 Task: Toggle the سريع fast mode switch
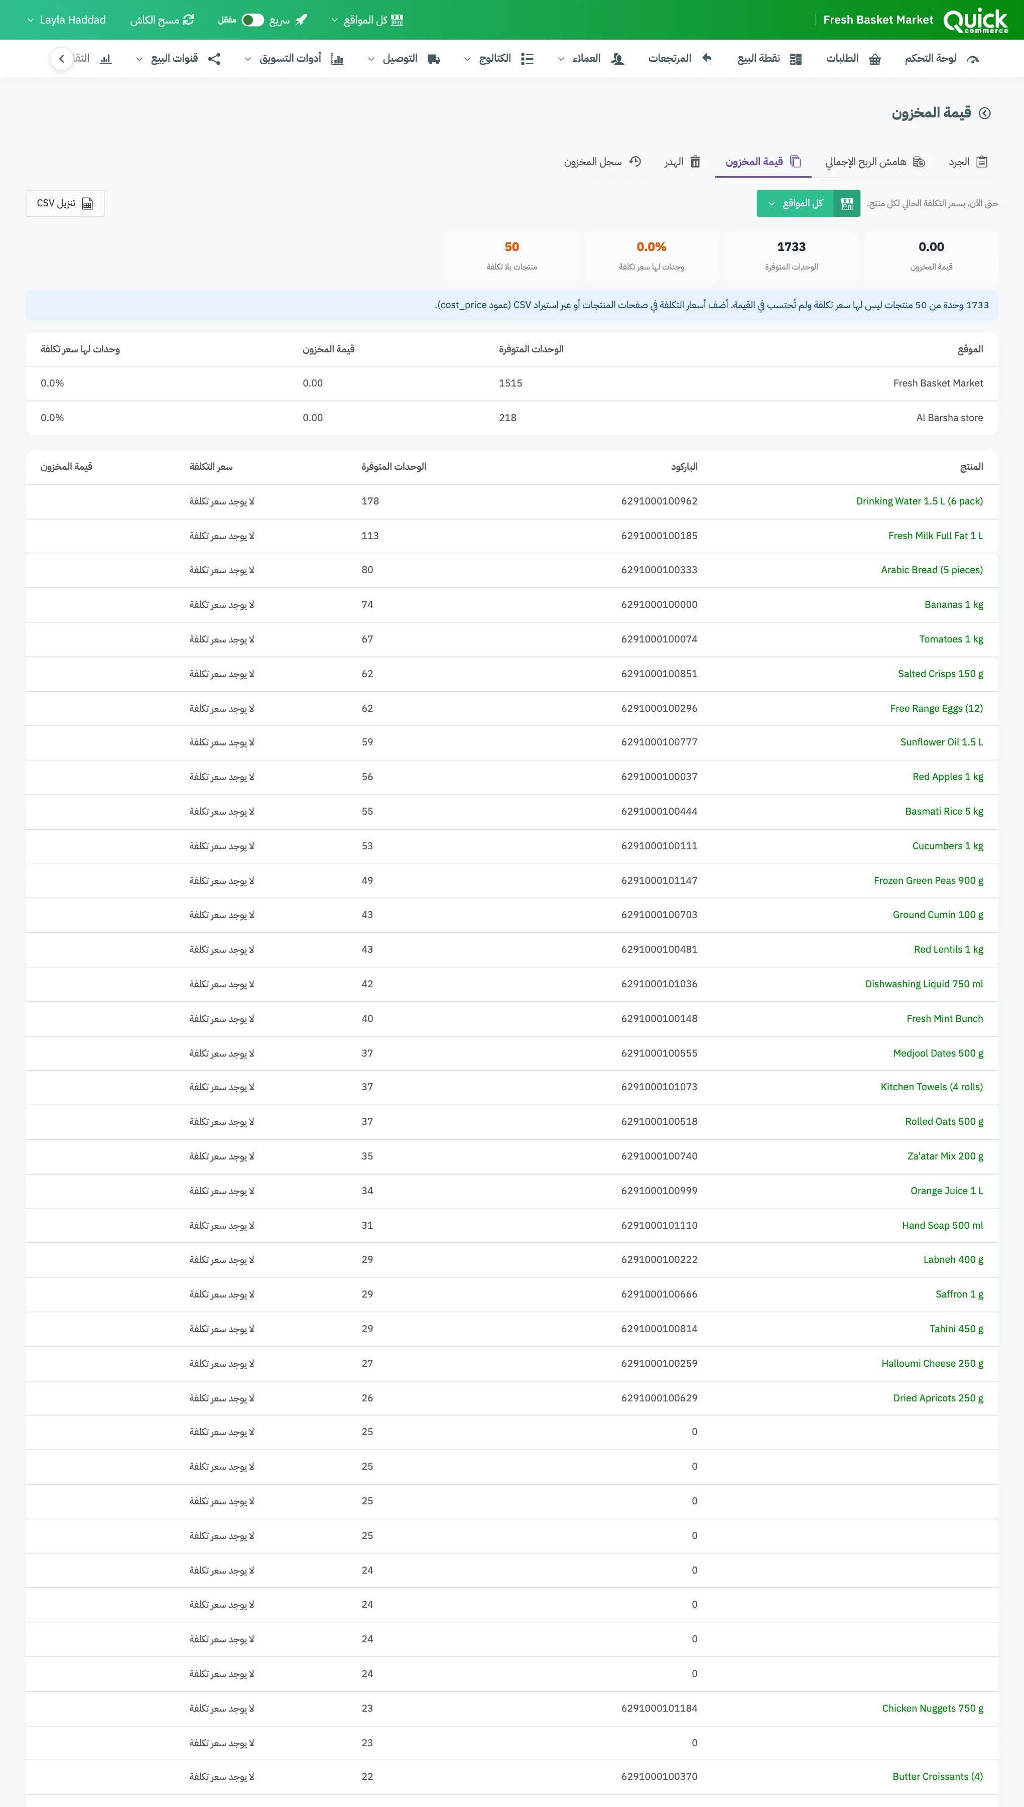point(252,20)
